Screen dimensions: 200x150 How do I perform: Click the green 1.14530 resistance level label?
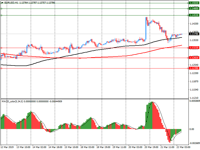pyautogui.click(x=194, y=15)
